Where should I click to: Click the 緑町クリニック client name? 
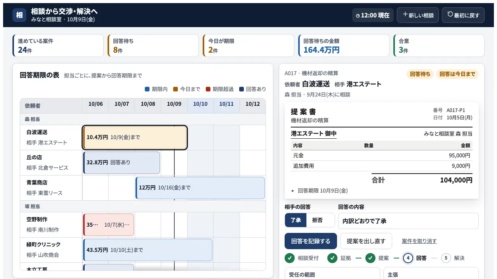[43, 245]
